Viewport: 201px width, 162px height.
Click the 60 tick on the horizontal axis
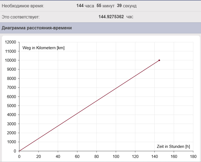77,157
